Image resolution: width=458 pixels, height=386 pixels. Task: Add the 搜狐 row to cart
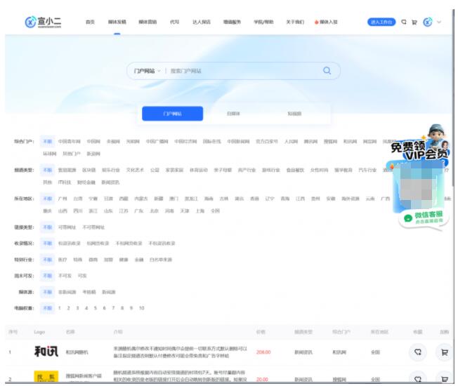(445, 379)
